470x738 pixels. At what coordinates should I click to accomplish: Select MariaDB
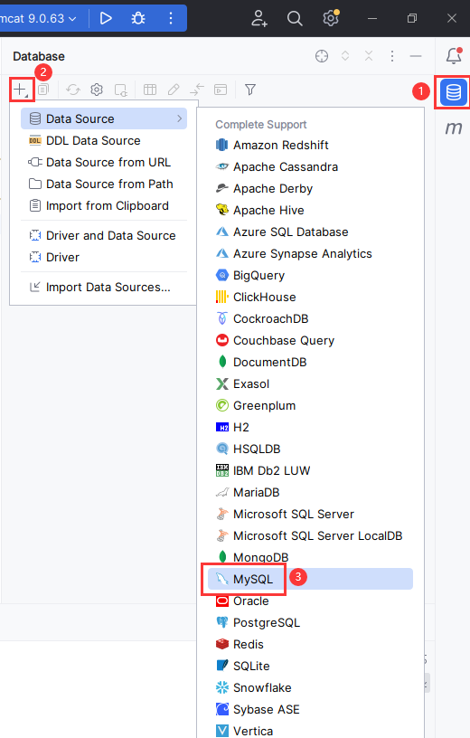click(311, 492)
